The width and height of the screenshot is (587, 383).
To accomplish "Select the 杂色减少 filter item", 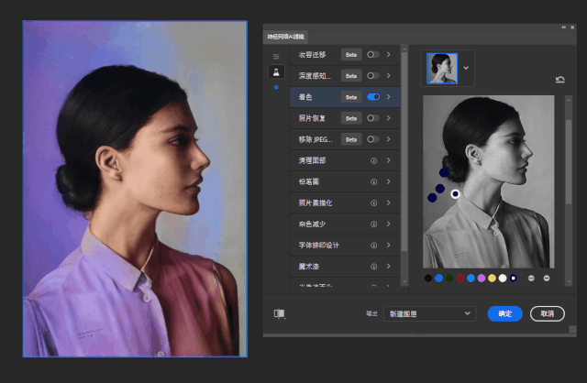I will 314,224.
